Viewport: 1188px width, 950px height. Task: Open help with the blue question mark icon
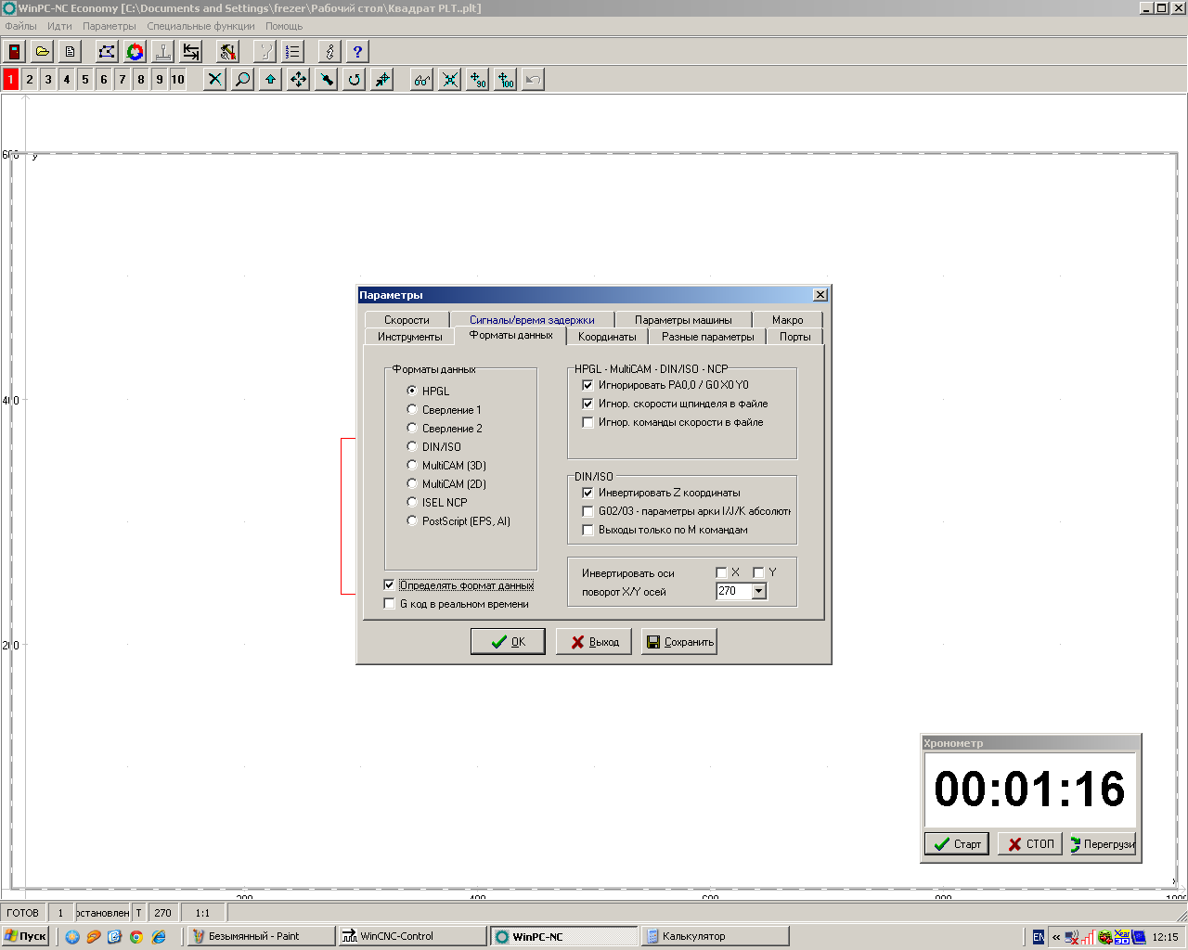(357, 51)
